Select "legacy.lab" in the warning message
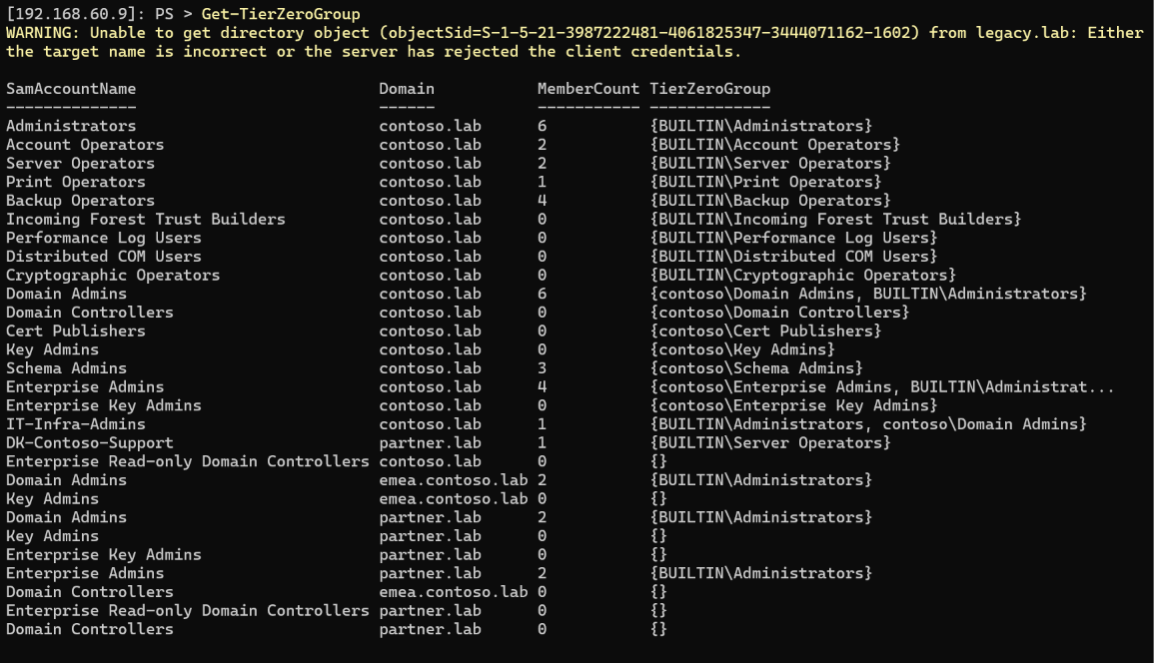This screenshot has width=1154, height=663. (1027, 33)
